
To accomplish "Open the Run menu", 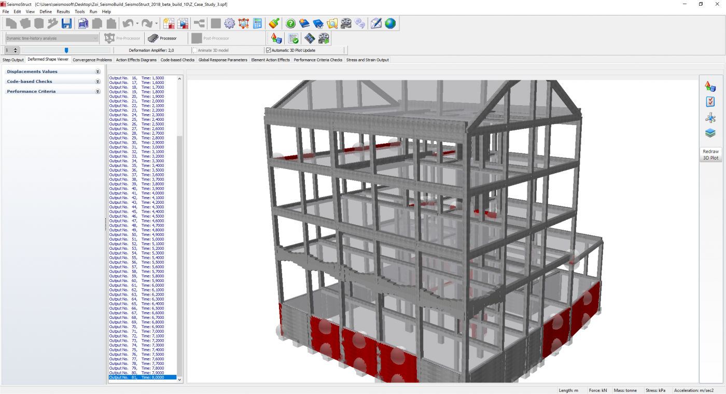I will coord(93,11).
